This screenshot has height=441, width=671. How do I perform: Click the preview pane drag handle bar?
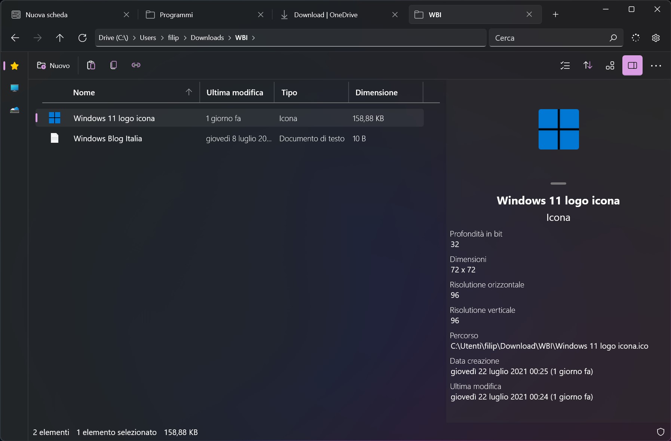(558, 184)
